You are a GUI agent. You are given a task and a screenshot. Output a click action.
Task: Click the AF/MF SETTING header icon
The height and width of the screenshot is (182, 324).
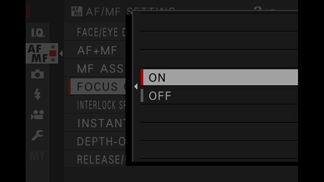[x=77, y=11]
